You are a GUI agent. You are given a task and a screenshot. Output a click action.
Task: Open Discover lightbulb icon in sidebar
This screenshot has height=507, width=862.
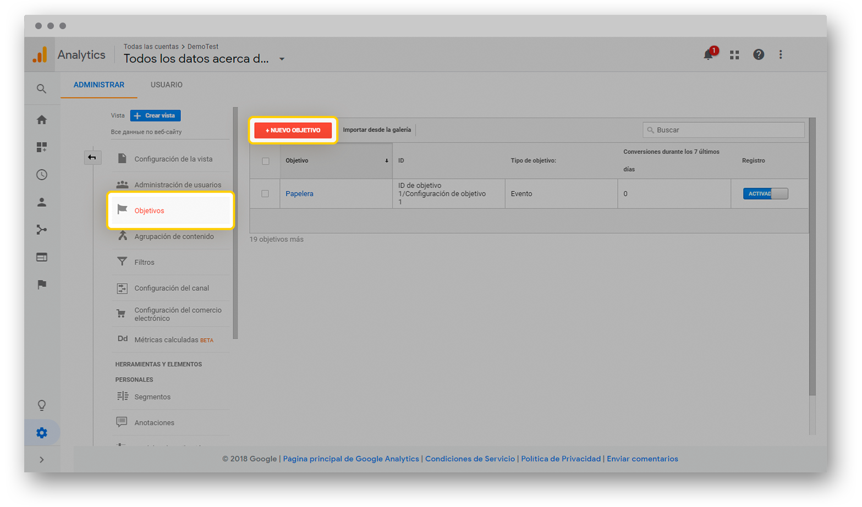tap(42, 405)
